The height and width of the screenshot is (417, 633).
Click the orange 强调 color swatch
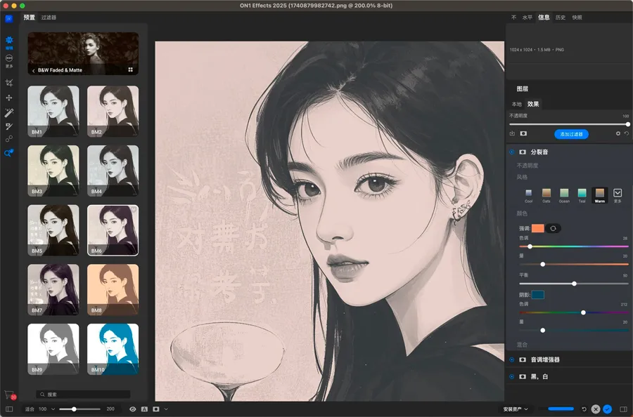click(x=537, y=228)
